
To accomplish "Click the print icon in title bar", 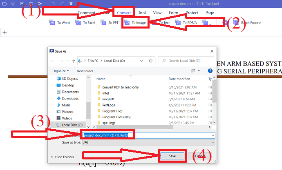I will tap(31, 4).
